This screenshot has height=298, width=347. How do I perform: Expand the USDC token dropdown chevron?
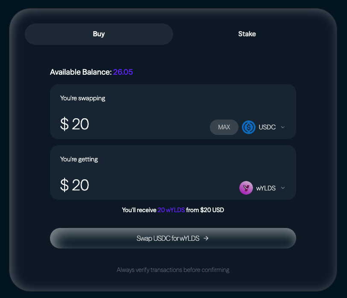pyautogui.click(x=283, y=127)
